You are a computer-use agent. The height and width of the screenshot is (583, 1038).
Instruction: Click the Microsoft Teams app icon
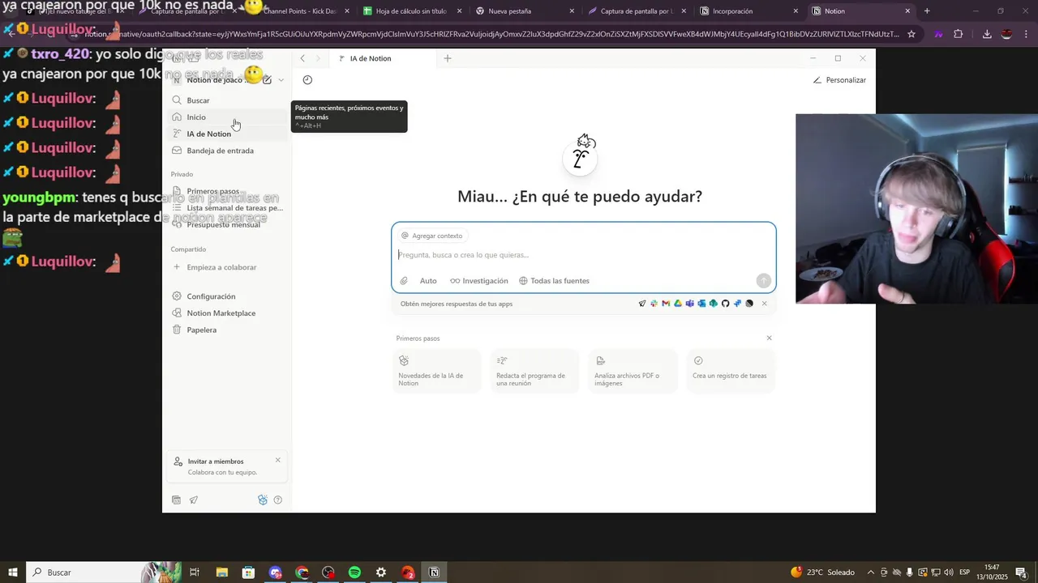(x=690, y=304)
